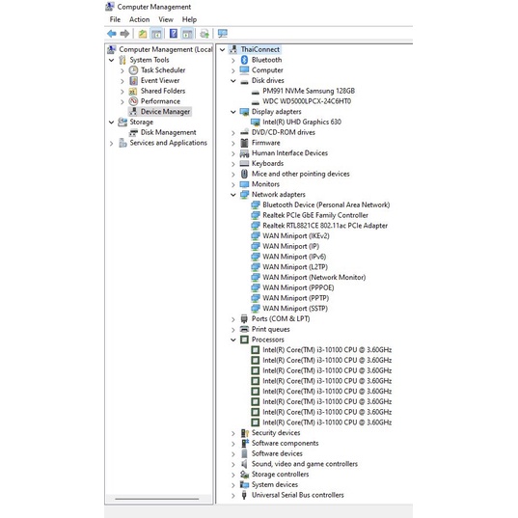
Task: Select Realtek PCIe GbE Family Controller
Action: [315, 215]
